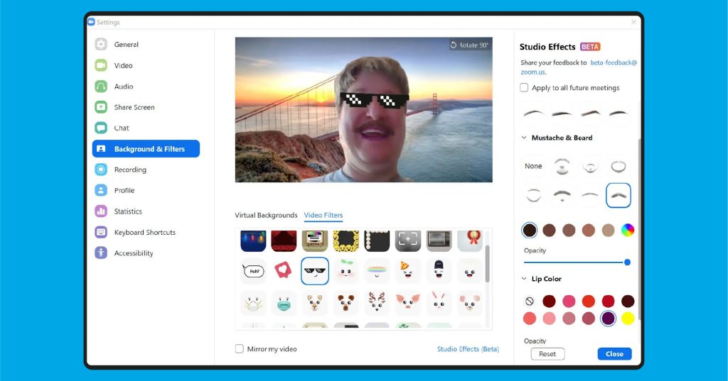
Task: Open the Share Screen settings
Action: point(134,107)
